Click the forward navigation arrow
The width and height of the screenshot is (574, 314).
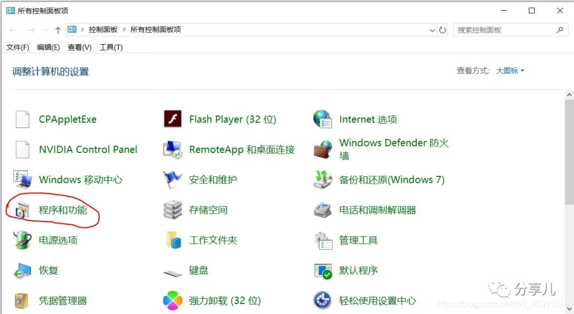(31, 30)
